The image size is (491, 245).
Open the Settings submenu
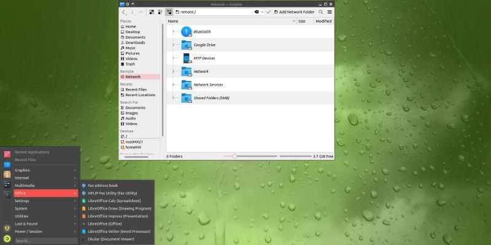(45, 201)
